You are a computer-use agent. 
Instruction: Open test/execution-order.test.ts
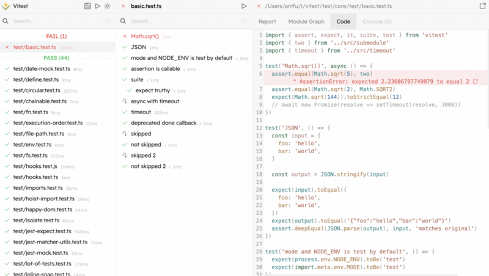57,123
